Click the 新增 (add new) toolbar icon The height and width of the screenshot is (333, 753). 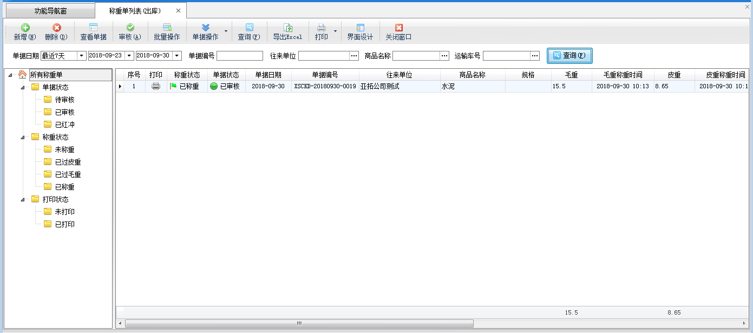[25, 28]
